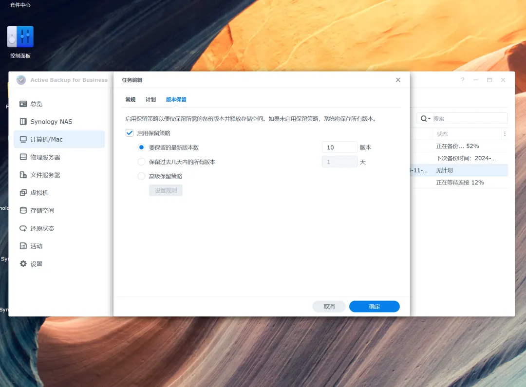Click the 确定 button
This screenshot has height=387, width=526.
(x=375, y=307)
